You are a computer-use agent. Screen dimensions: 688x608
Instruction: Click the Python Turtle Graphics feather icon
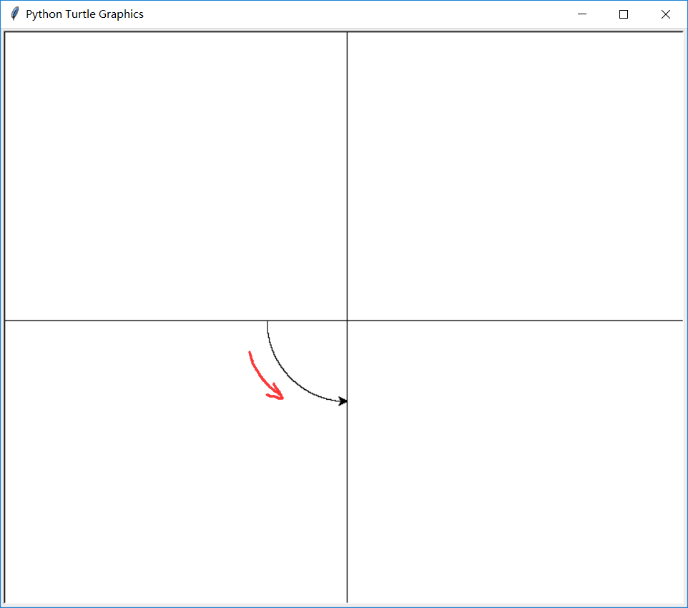tap(15, 14)
